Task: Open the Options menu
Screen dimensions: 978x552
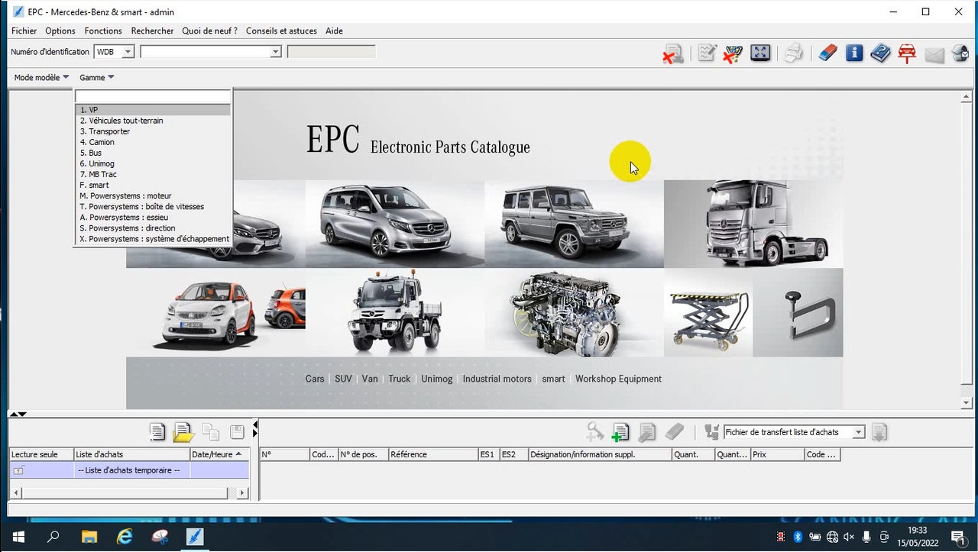Action: 60,31
